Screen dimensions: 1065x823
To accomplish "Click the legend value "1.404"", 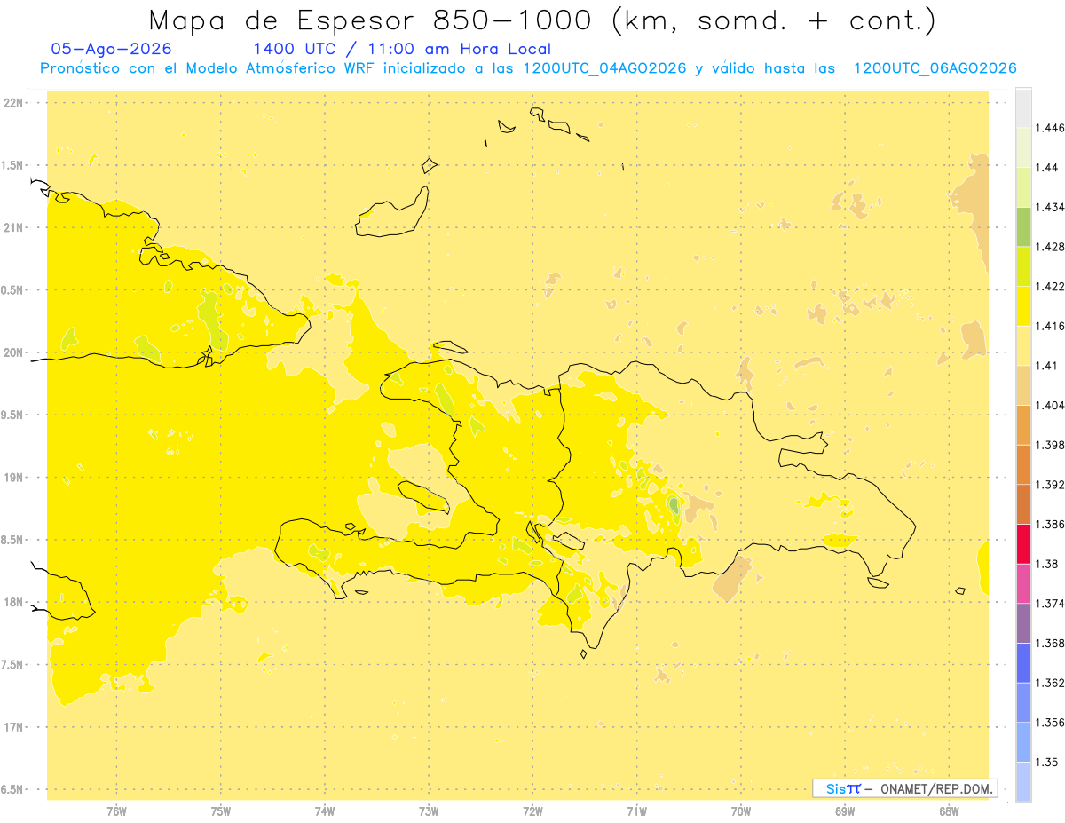I will [1050, 405].
